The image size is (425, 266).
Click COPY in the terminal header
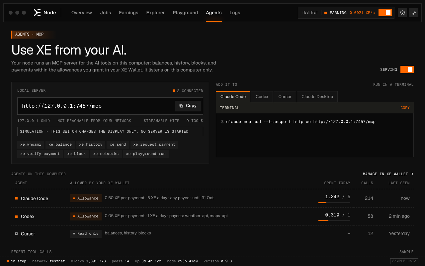[x=405, y=108]
